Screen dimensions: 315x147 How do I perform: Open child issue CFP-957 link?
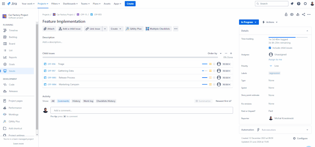point(52,71)
